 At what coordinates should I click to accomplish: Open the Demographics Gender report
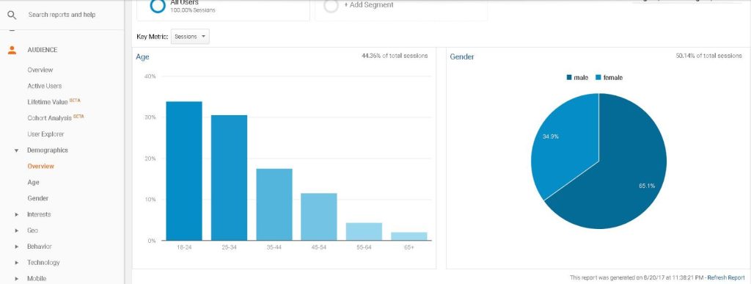pyautogui.click(x=38, y=198)
